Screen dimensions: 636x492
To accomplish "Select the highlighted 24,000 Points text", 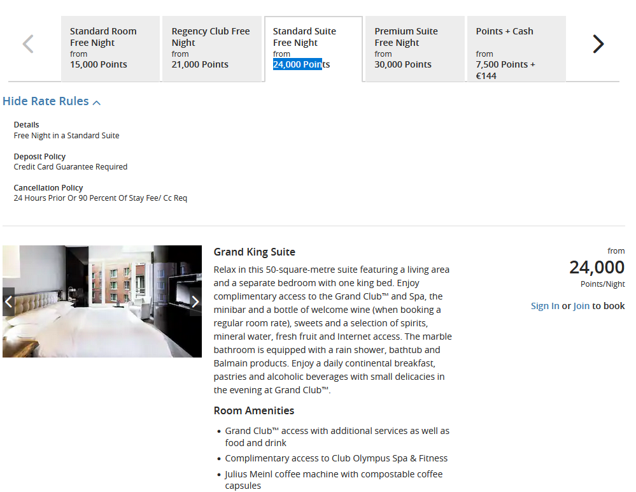I will (x=298, y=64).
